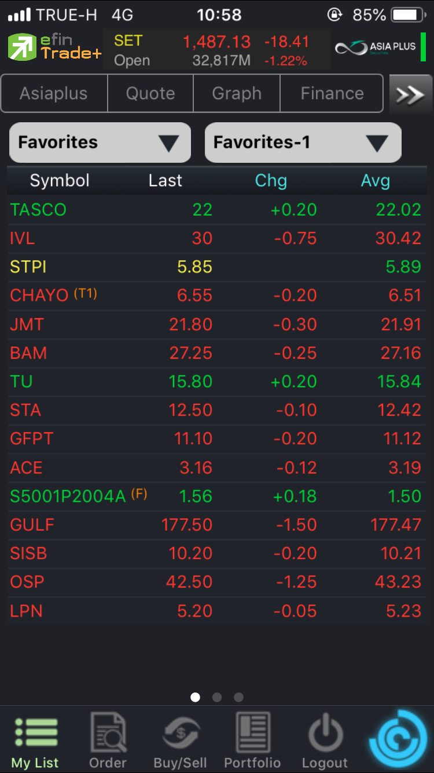
Task: Sort by the Chg column header
Action: (271, 181)
